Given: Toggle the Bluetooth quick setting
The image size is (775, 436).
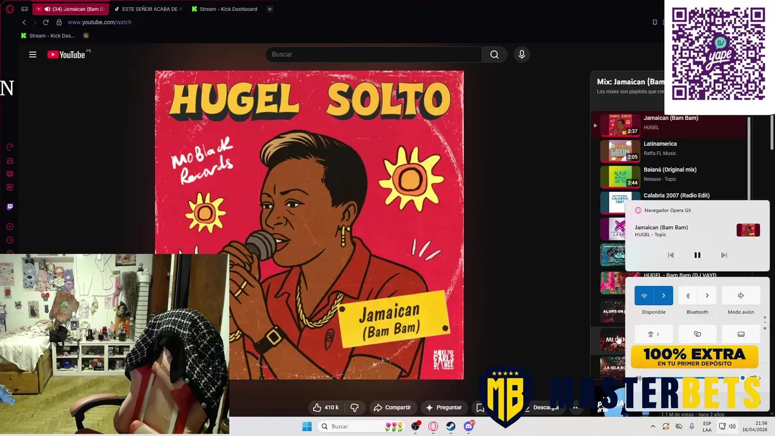Looking at the screenshot, I should [688, 296].
